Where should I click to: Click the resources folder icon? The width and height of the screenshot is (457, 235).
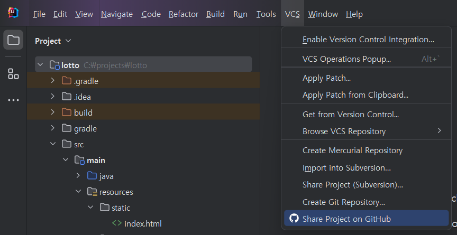(x=92, y=192)
